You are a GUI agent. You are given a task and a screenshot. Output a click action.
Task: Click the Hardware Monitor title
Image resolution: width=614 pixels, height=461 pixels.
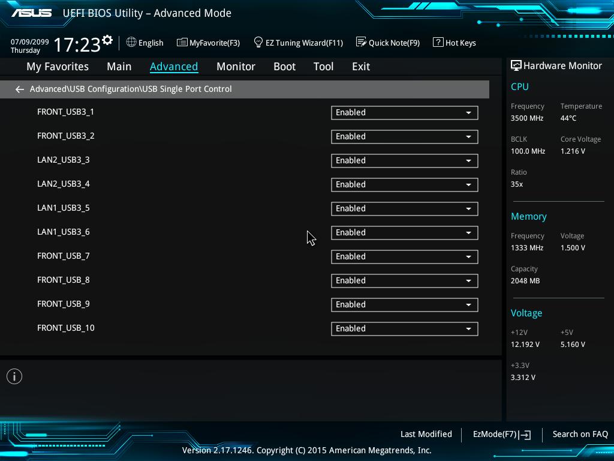point(562,66)
